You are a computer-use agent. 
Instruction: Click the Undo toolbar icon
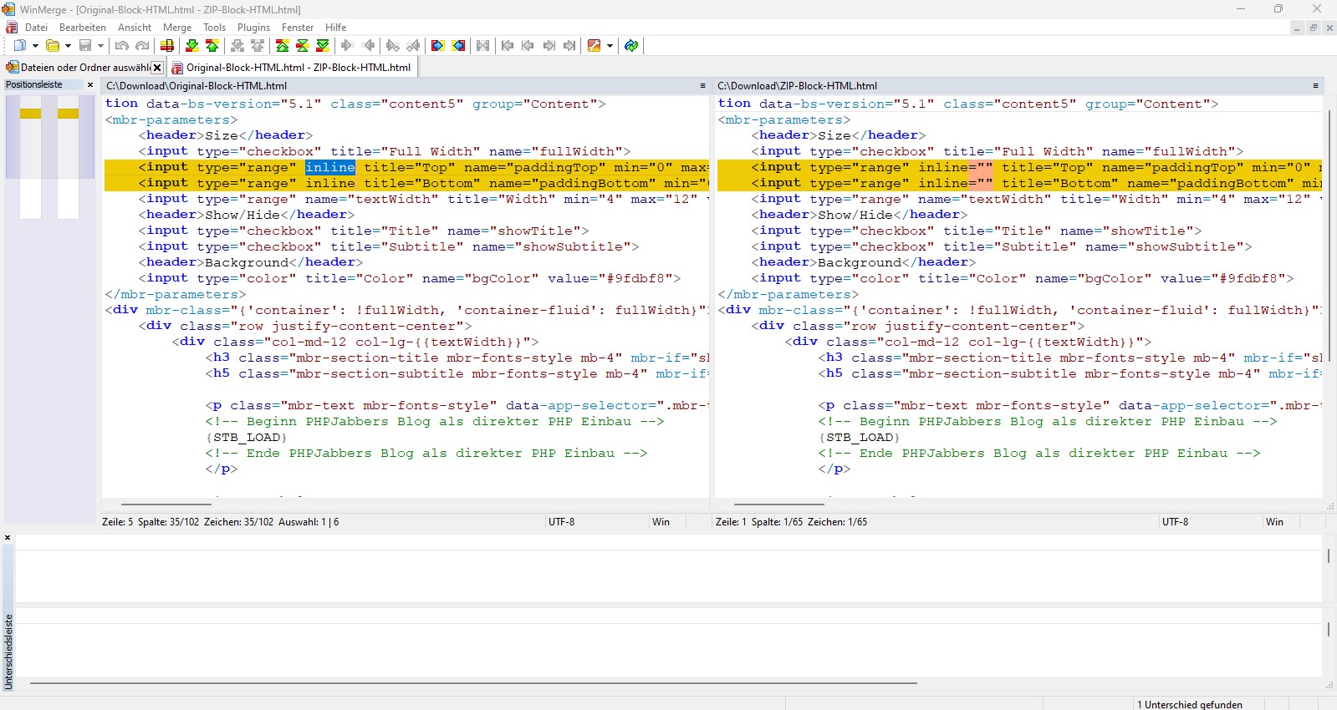click(x=122, y=46)
